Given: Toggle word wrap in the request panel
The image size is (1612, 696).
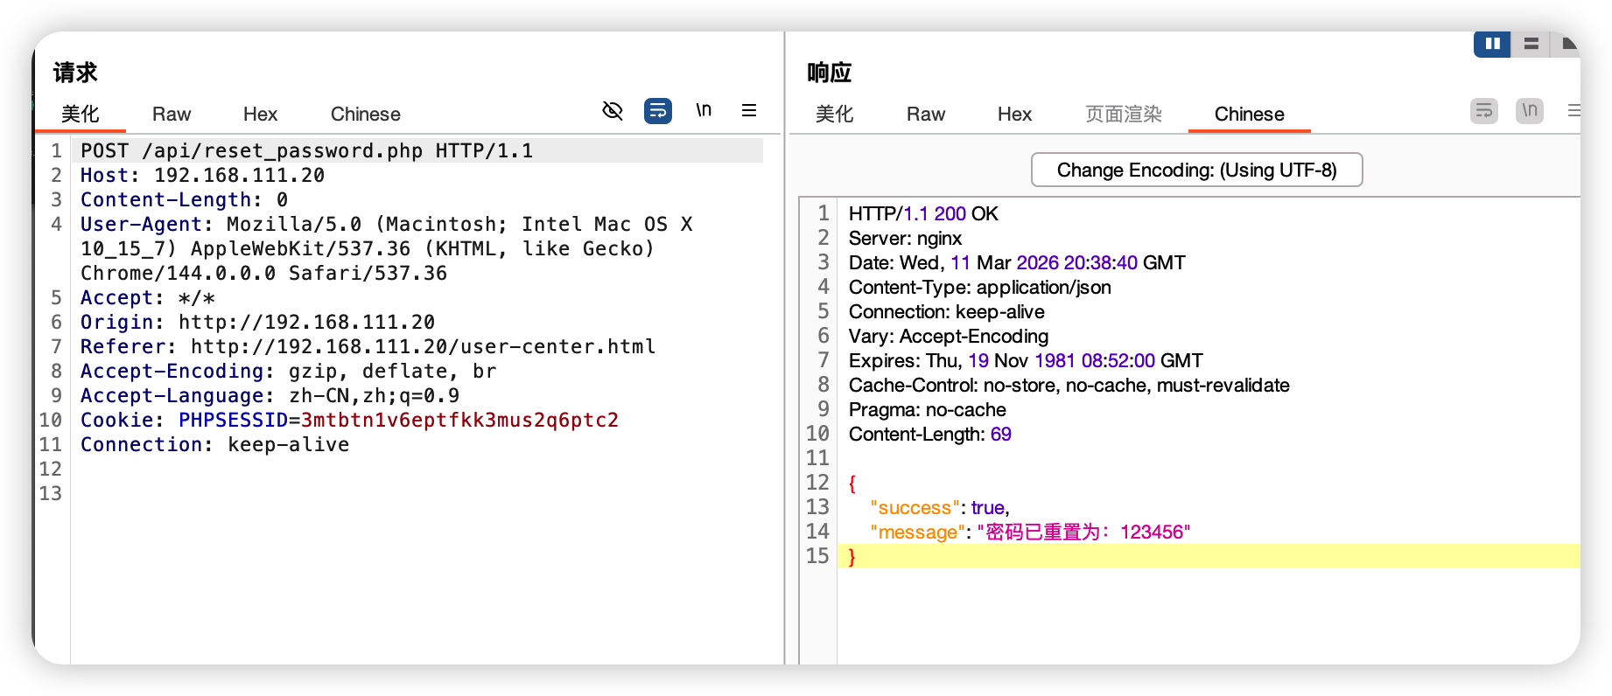Looking at the screenshot, I should [x=658, y=111].
